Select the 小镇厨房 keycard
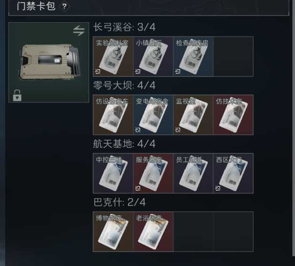 coord(153,56)
